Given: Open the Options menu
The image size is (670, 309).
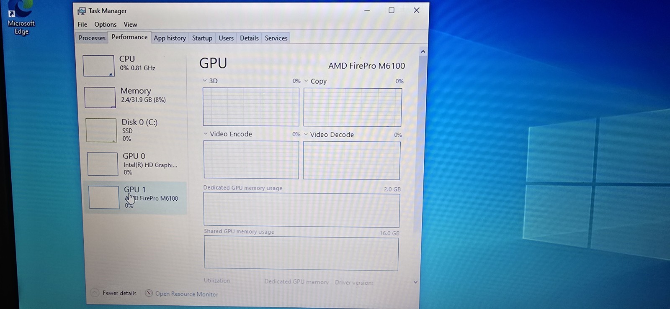Looking at the screenshot, I should (x=106, y=24).
